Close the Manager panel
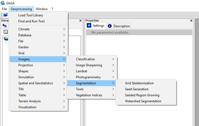 (x=81, y=20)
